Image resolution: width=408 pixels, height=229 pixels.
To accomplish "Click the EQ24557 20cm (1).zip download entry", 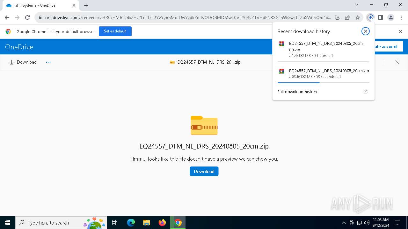I will 324,49.
